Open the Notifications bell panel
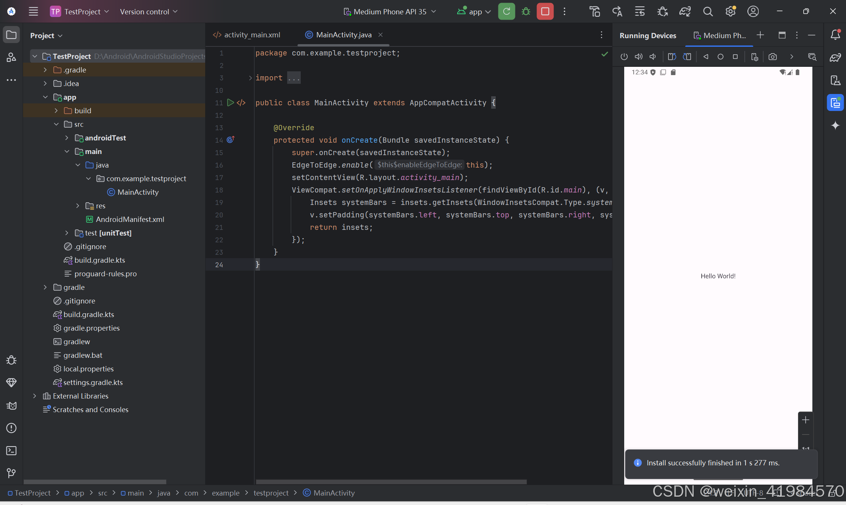The width and height of the screenshot is (846, 505). (x=835, y=35)
